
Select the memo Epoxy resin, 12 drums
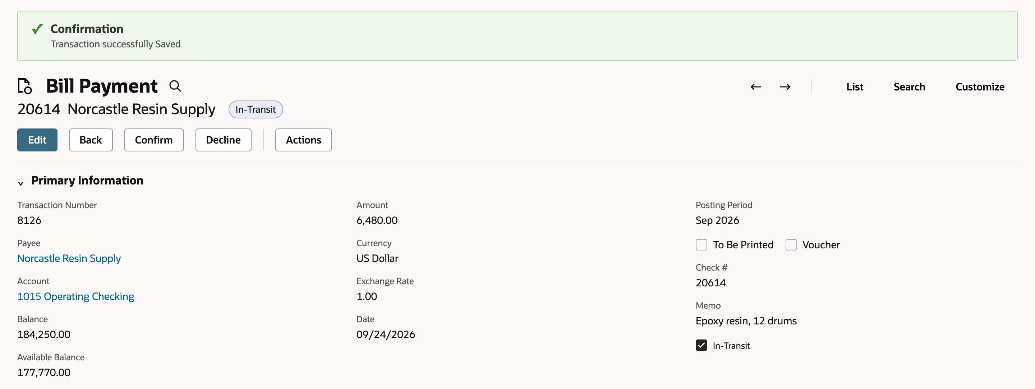pos(746,321)
